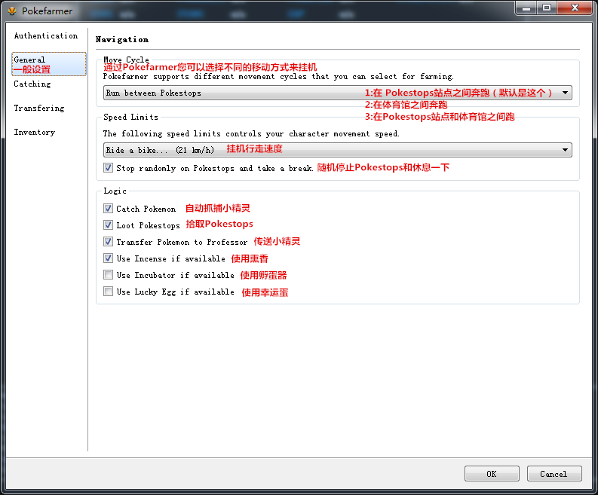Minimize the Pokefarmer window

click(526, 8)
